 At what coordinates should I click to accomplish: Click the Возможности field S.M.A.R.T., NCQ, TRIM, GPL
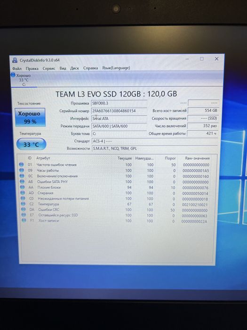(x=155, y=148)
